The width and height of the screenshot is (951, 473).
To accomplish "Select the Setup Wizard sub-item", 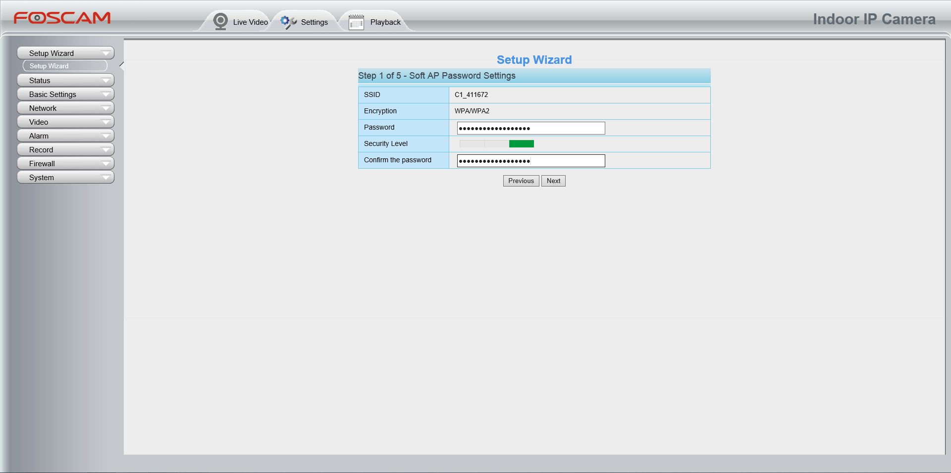I will (x=65, y=66).
